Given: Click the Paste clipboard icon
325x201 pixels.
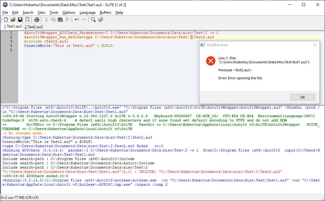Looking at the screenshot, I should pyautogui.click(x=60, y=20).
